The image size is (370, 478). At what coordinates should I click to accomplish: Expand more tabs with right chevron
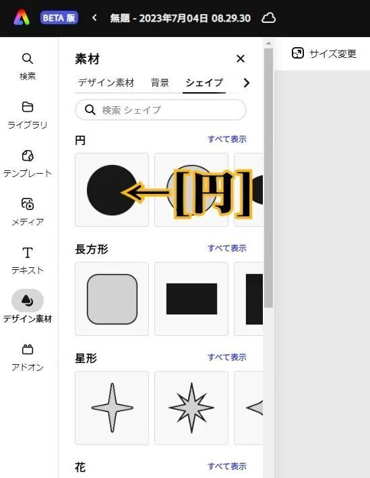(x=246, y=83)
